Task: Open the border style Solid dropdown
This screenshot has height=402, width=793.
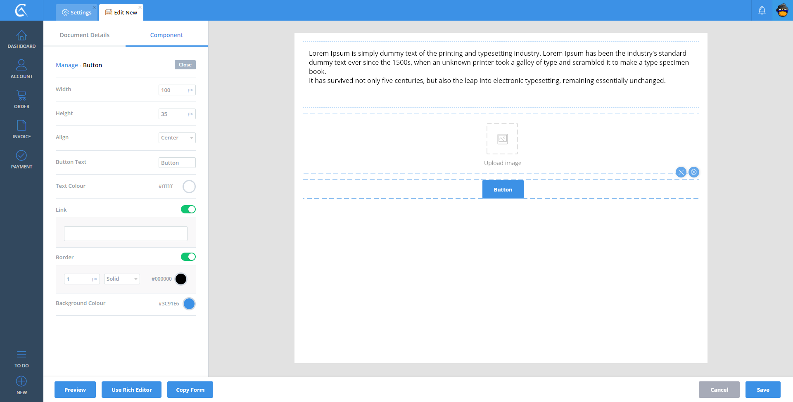Action: (122, 279)
